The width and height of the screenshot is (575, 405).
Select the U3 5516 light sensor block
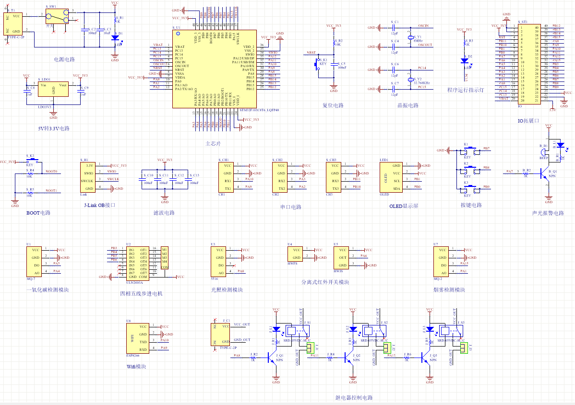(218, 262)
